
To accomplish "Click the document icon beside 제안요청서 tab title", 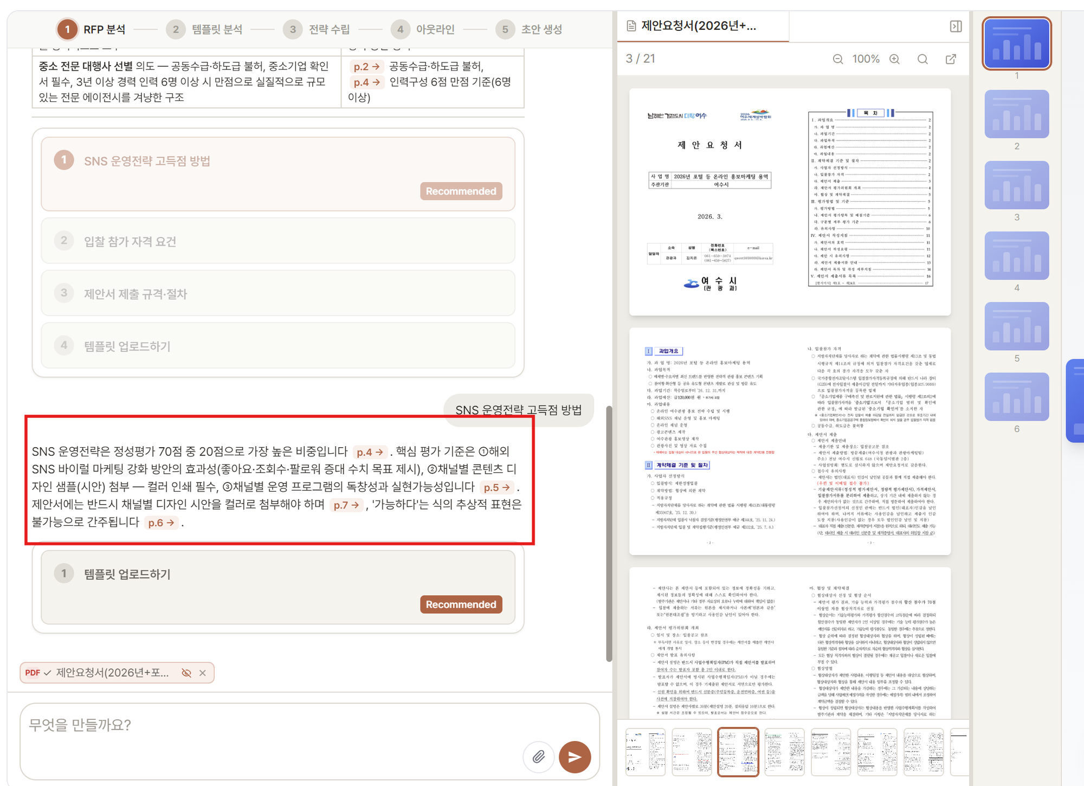I will click(x=630, y=25).
